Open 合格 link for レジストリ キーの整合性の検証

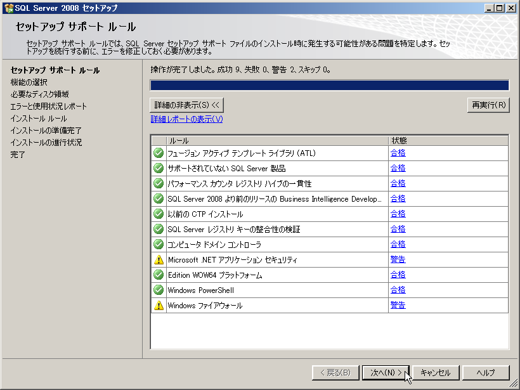coord(398,229)
